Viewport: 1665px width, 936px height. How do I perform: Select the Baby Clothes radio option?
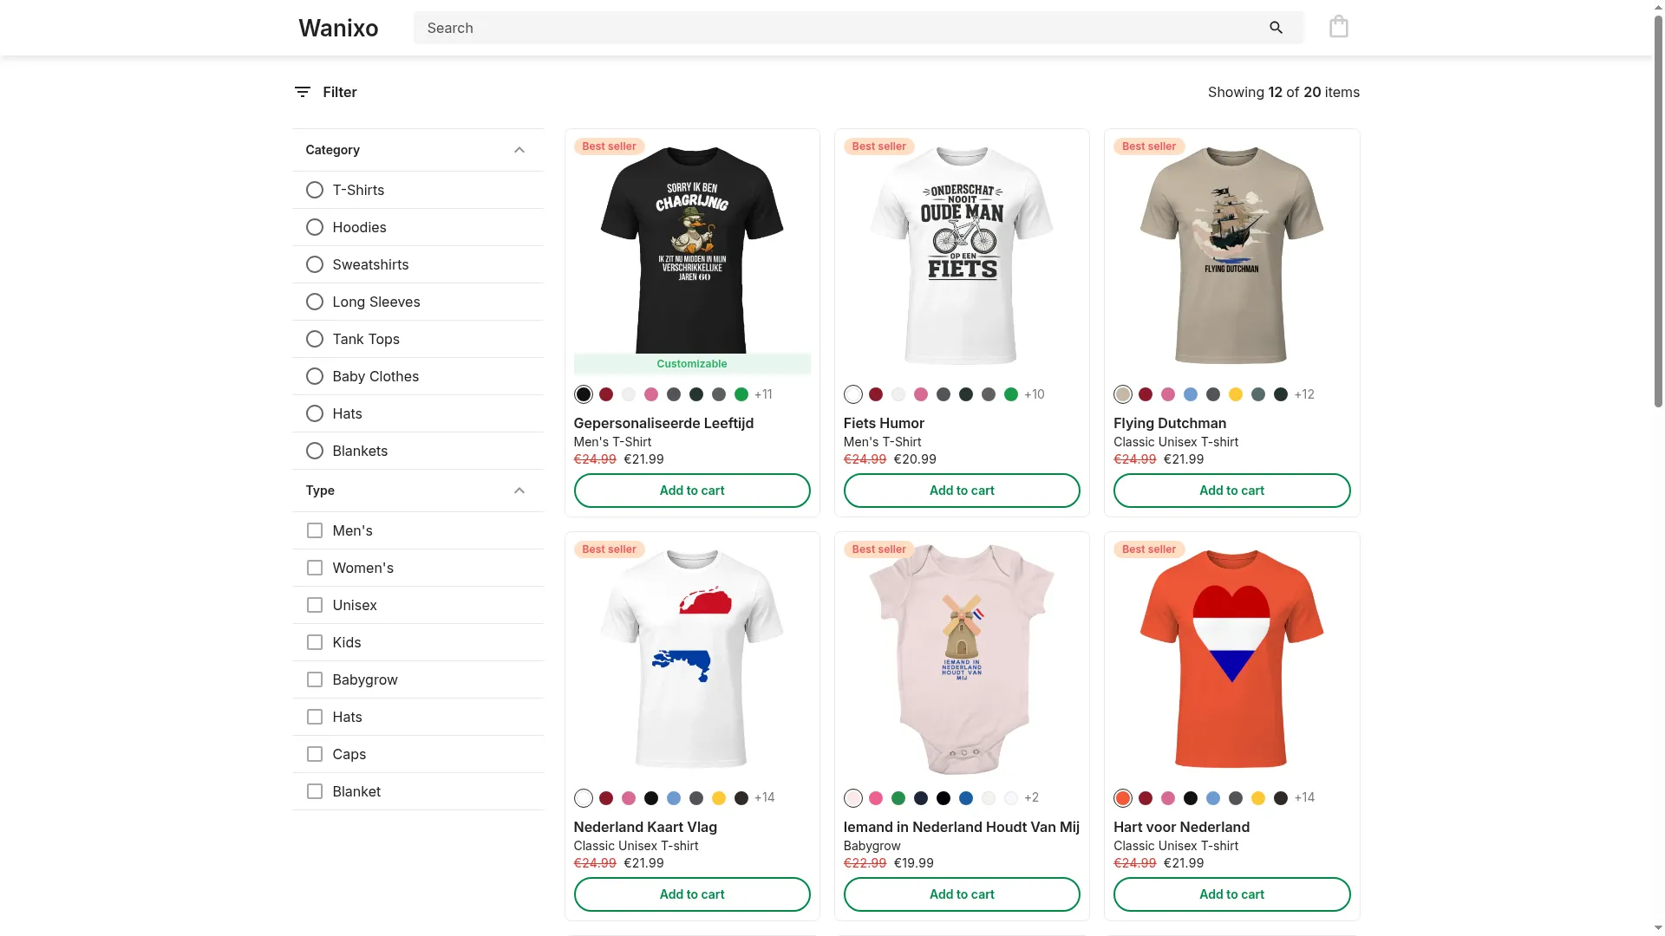tap(315, 376)
